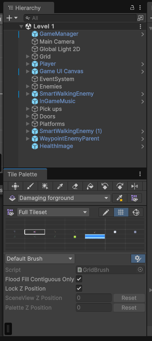Image resolution: width=152 pixels, height=341 pixels.
Task: Switch to the Tile Palette tab
Action: point(22,174)
